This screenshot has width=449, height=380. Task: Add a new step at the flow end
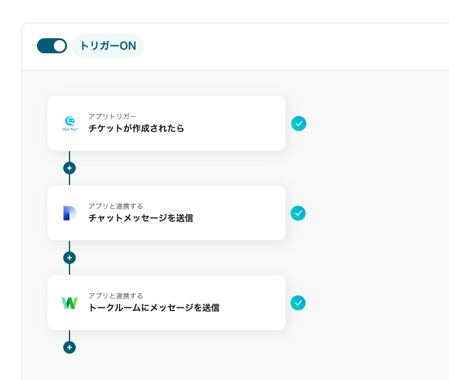pyautogui.click(x=70, y=347)
